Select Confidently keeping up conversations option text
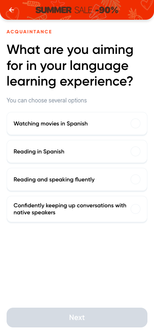154x334 pixels. (x=70, y=209)
